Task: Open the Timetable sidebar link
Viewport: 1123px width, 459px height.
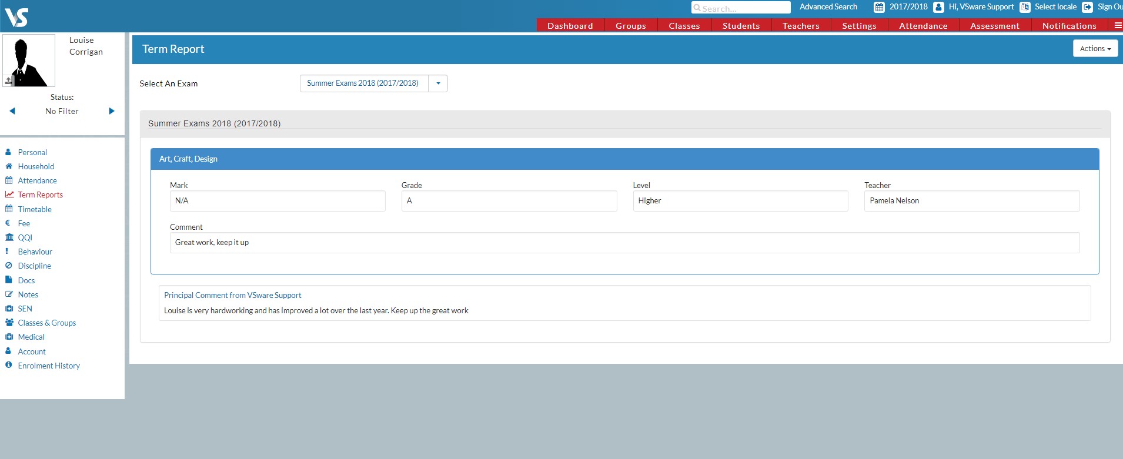Action: click(x=35, y=209)
